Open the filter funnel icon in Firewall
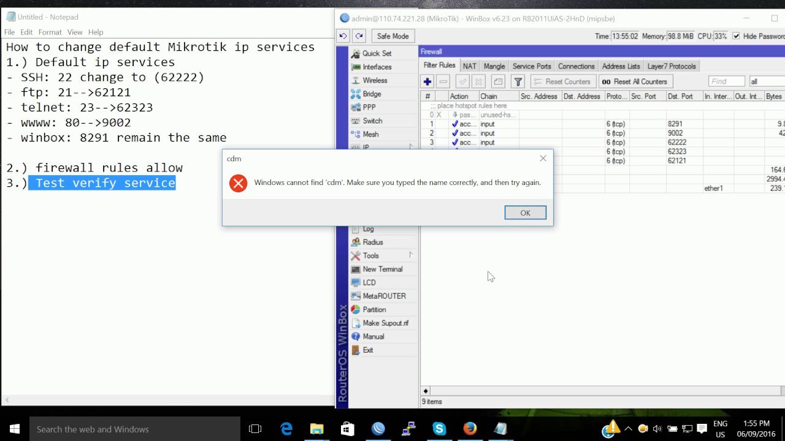This screenshot has width=785, height=441. (518, 81)
